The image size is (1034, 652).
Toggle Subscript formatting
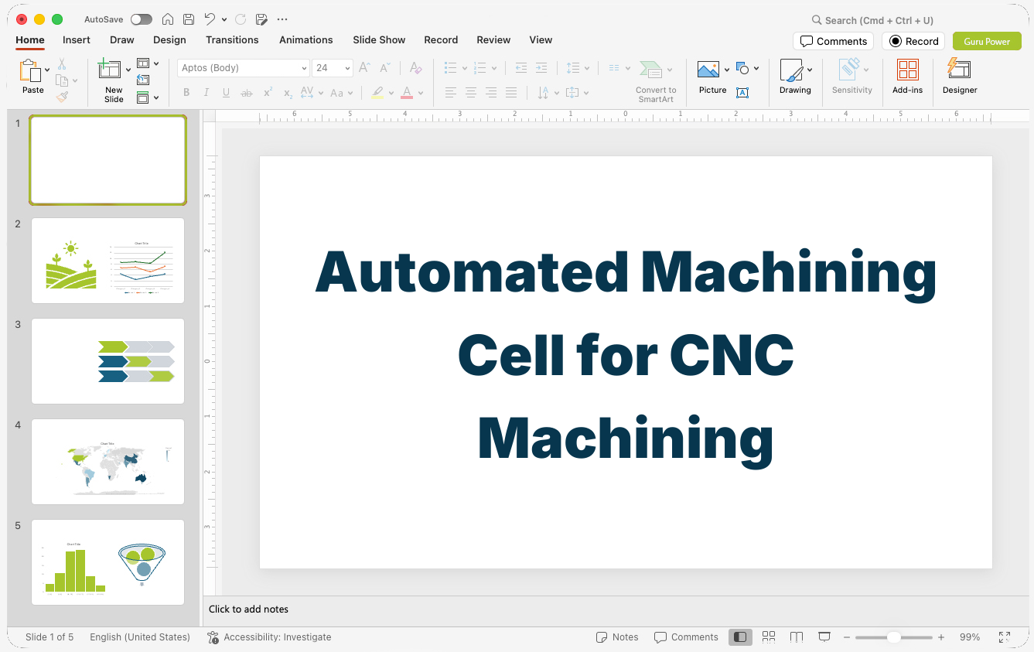tap(288, 93)
